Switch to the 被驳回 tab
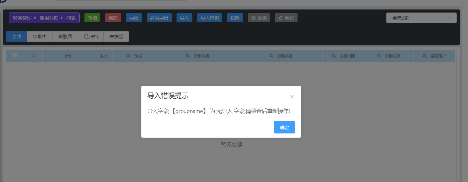The width and height of the screenshot is (468, 182). [65, 37]
